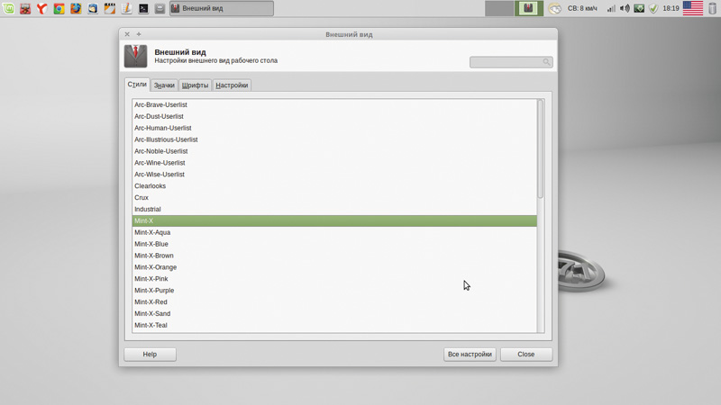Launch the Yandex browser from the panel
Viewport: 721px width, 405px height.
tap(41, 8)
